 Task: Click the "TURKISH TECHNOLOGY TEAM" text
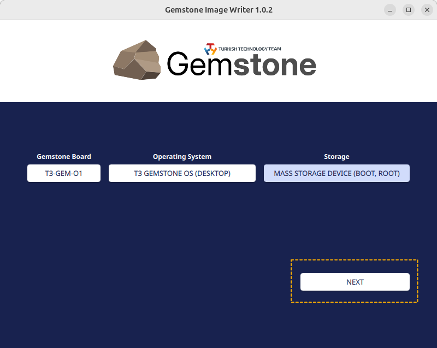(250, 49)
